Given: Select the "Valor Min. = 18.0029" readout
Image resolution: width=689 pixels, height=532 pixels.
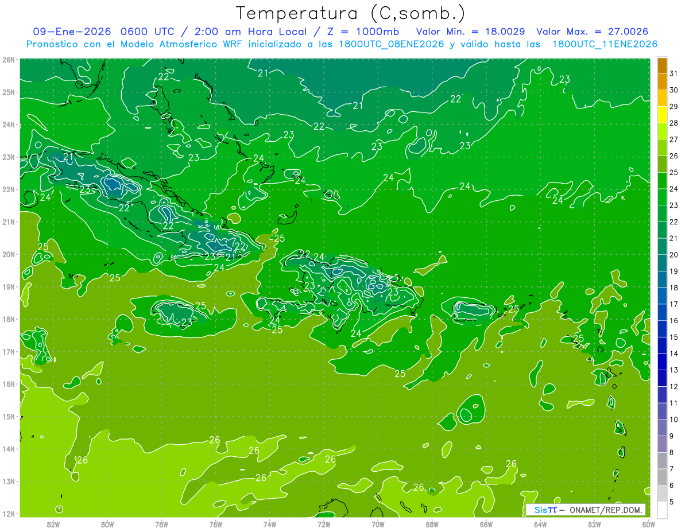Looking at the screenshot, I should [471, 32].
